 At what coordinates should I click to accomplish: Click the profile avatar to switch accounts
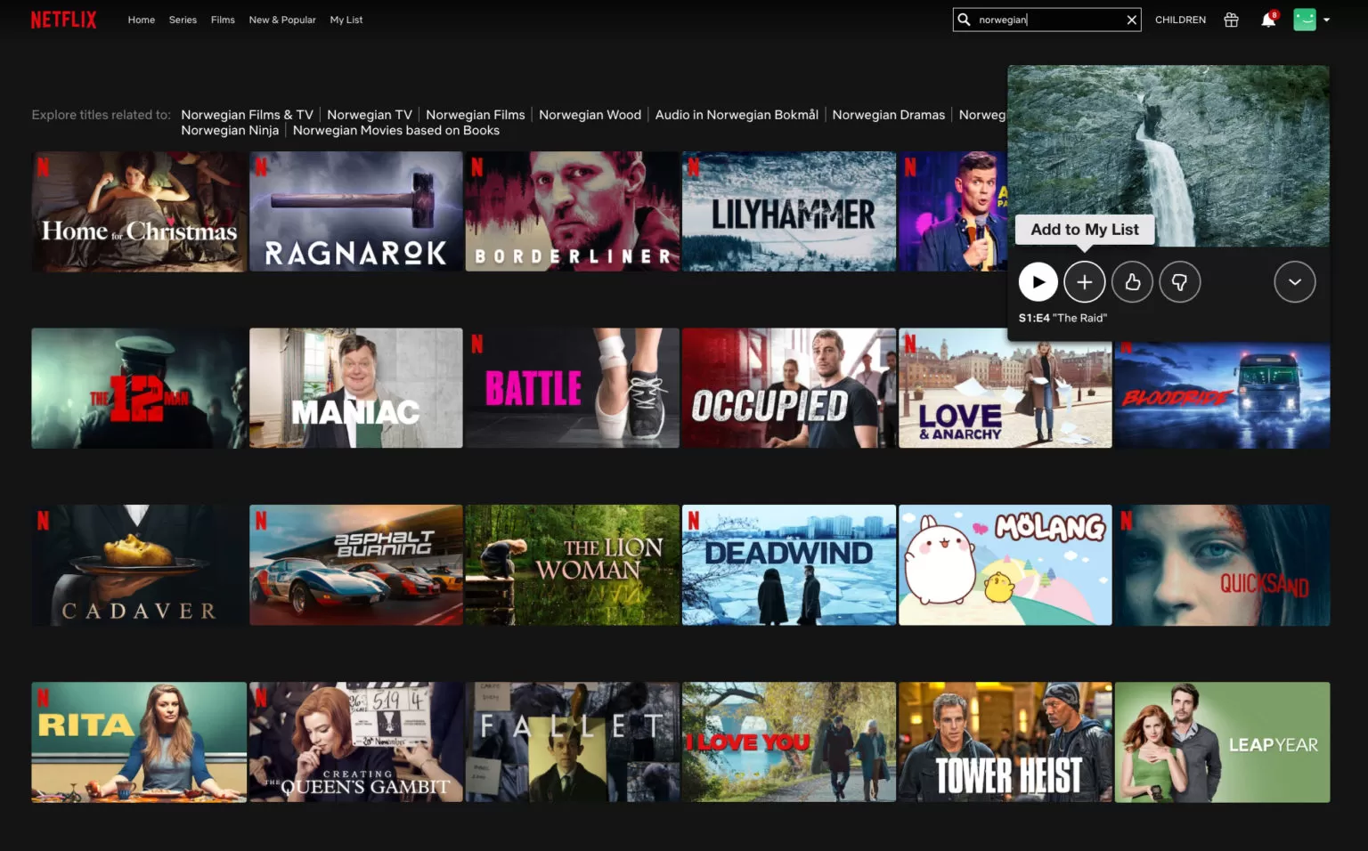click(x=1304, y=19)
